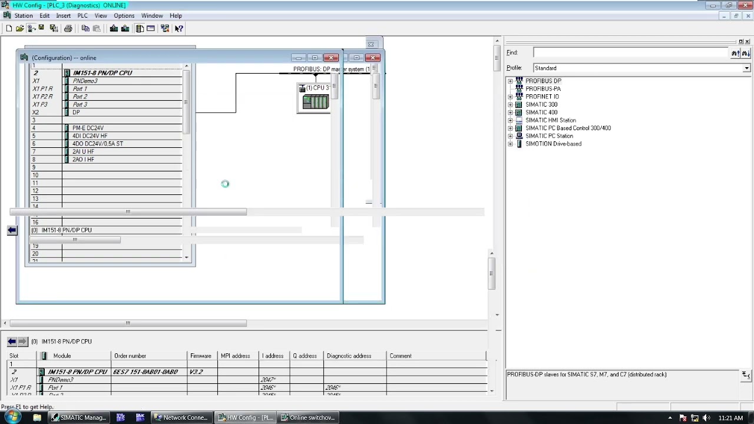The width and height of the screenshot is (754, 424).
Task: Toggle the hardware Catalog toolbar icon
Action: tap(140, 28)
